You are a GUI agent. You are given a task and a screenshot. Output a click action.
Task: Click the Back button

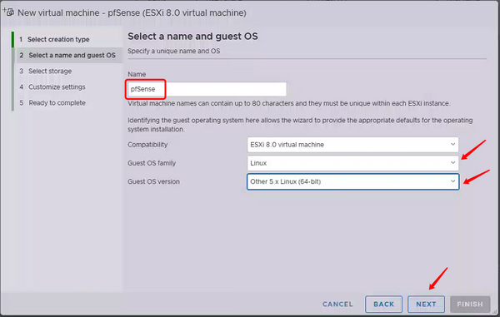click(x=383, y=305)
